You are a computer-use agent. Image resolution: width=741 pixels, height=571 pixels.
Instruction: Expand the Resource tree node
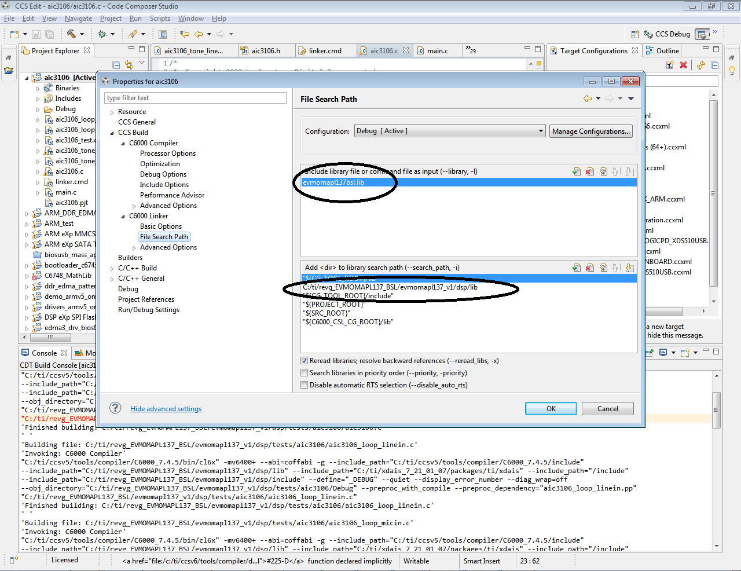click(112, 112)
